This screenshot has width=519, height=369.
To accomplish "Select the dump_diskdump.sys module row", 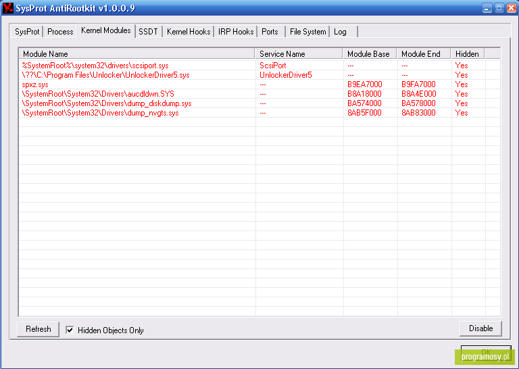I will tap(259, 103).
